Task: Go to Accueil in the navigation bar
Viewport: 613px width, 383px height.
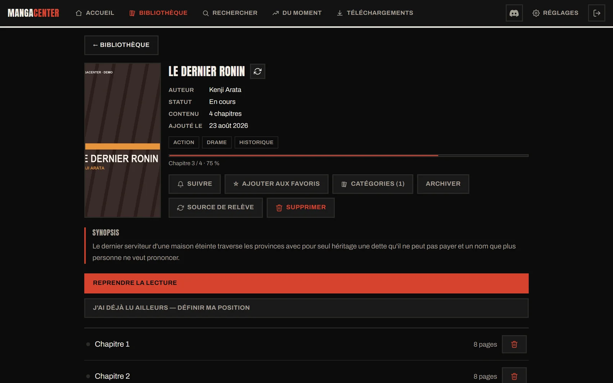Action: [x=95, y=13]
